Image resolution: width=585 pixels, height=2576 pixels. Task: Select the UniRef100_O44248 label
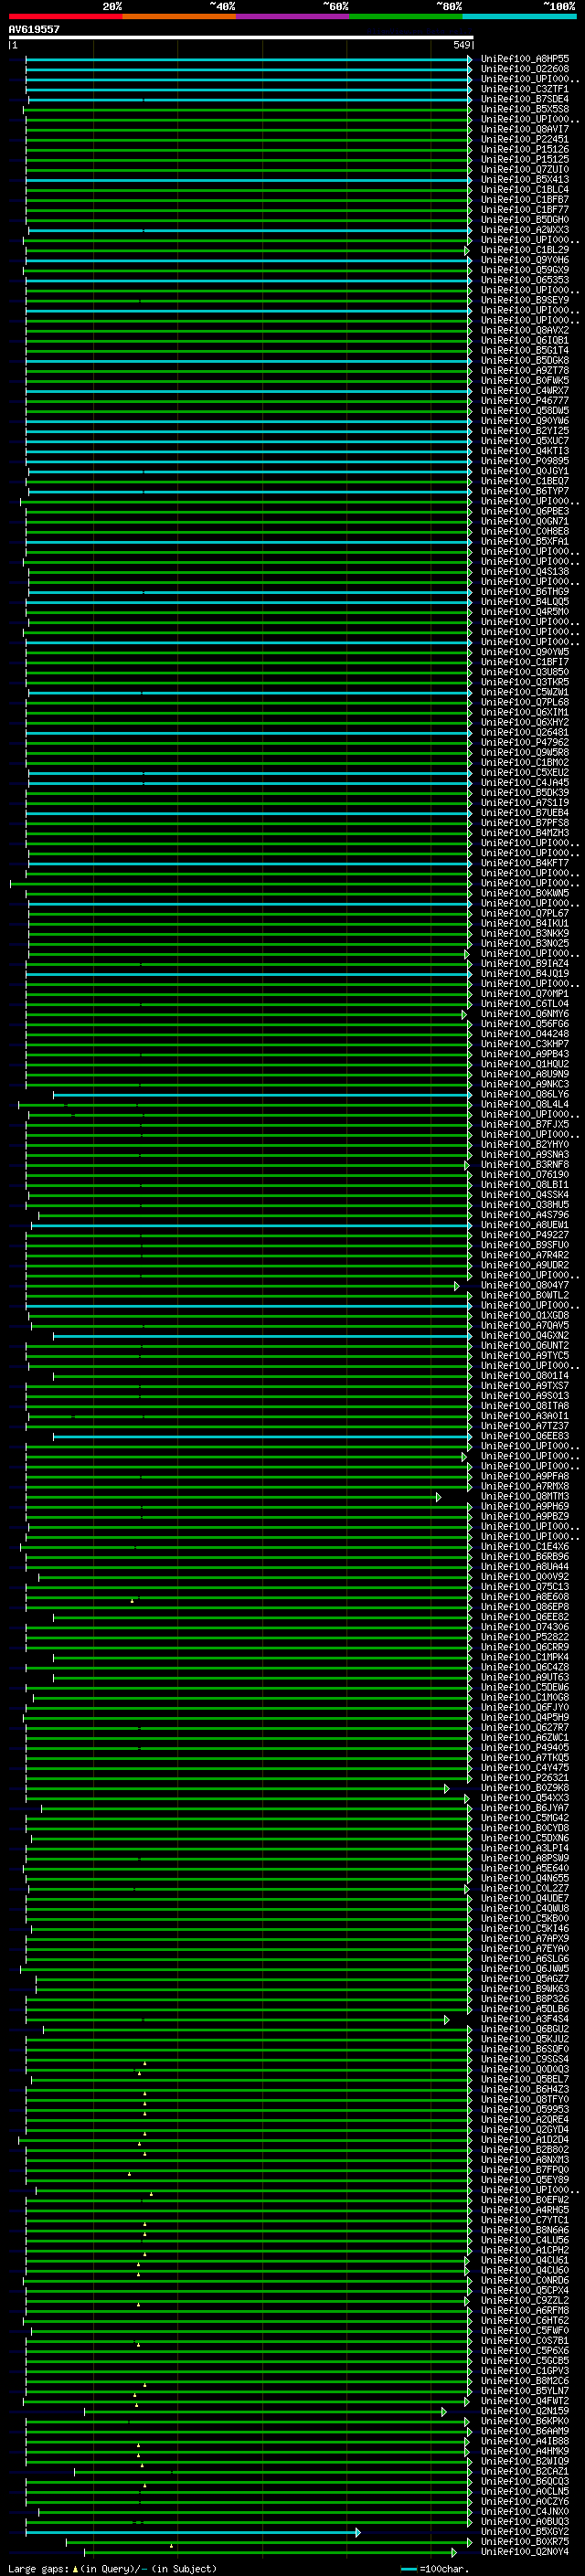(525, 1034)
